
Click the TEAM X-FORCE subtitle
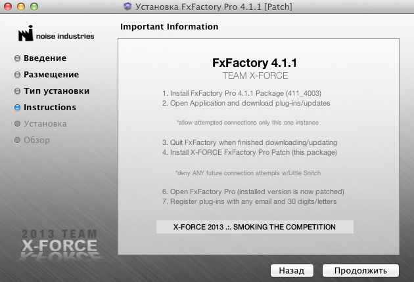(256, 75)
